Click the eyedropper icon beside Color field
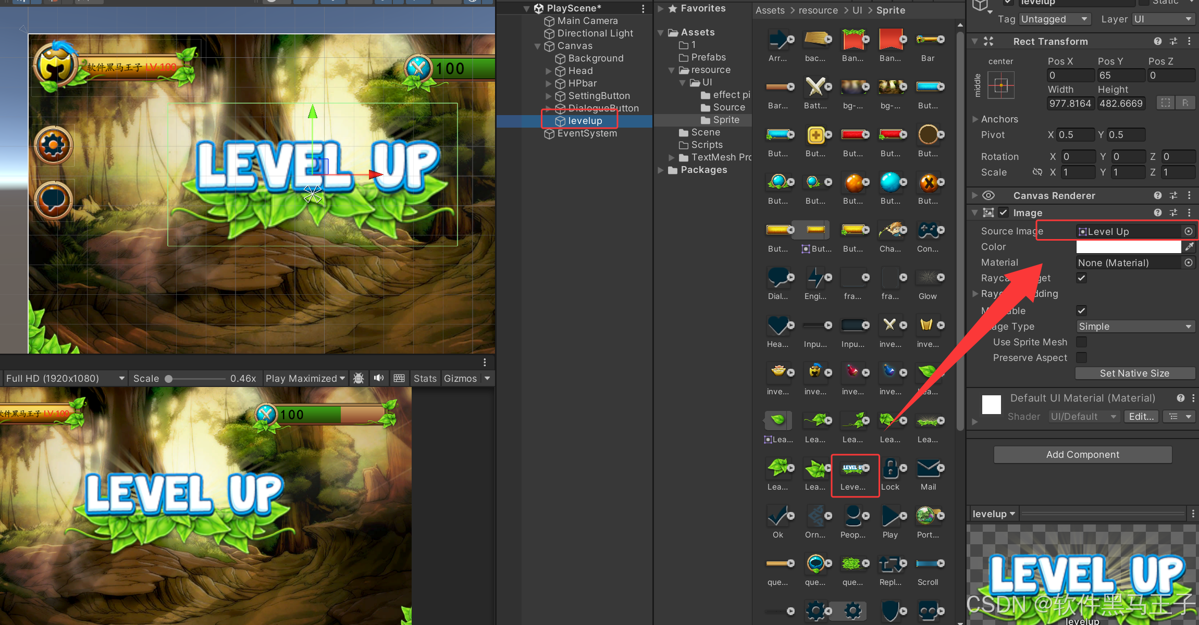 click(1189, 247)
